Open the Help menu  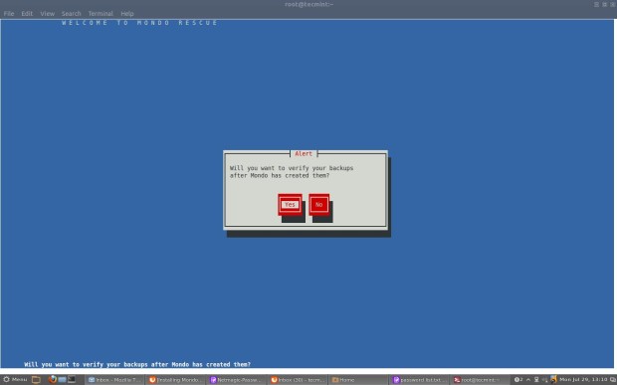pos(127,13)
